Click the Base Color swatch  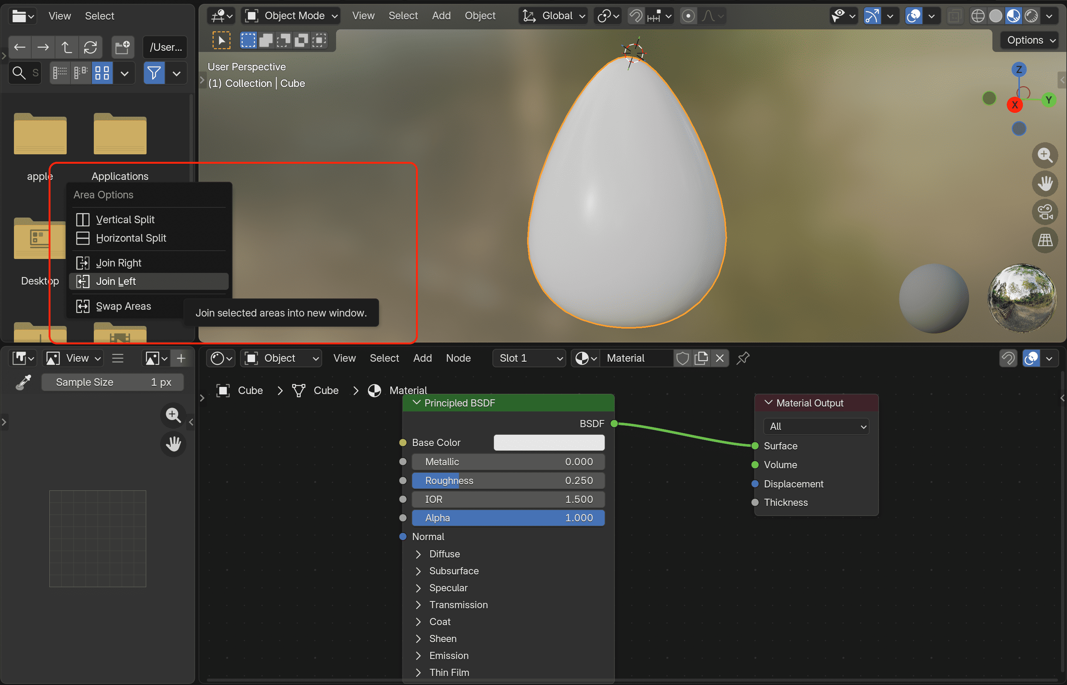[x=549, y=443]
